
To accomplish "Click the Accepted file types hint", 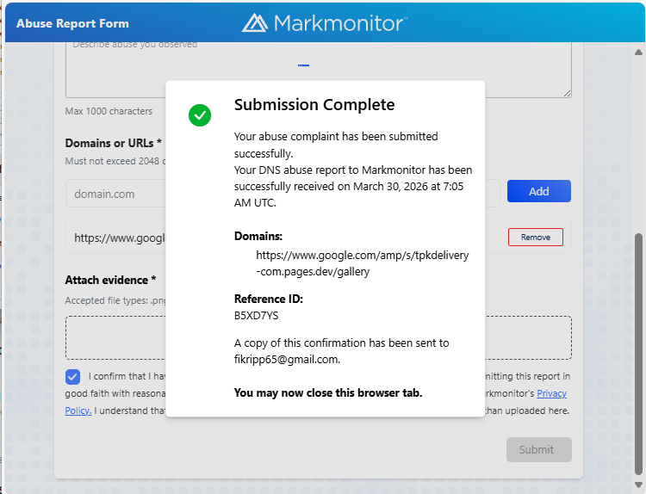I will [x=115, y=300].
